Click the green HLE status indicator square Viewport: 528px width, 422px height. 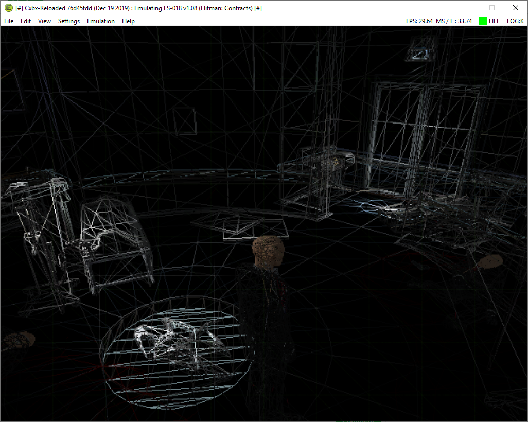[483, 21]
